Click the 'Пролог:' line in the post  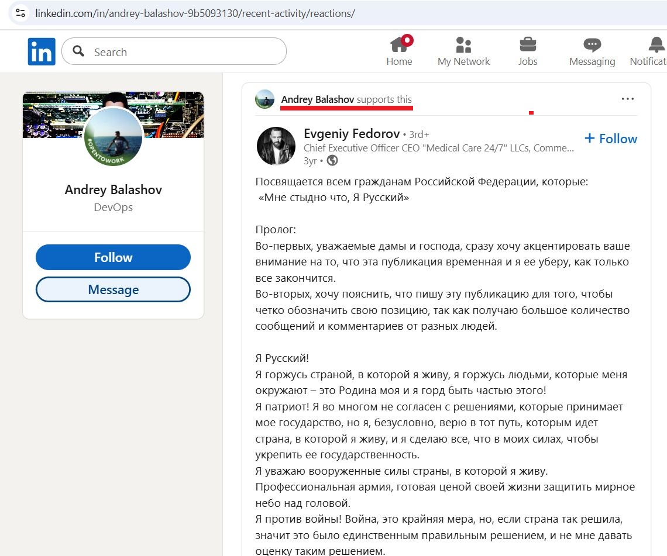(x=276, y=230)
